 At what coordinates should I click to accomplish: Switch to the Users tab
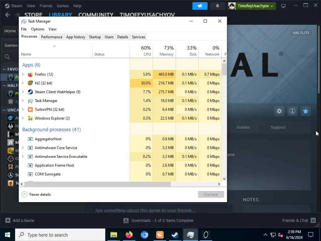coord(109,37)
